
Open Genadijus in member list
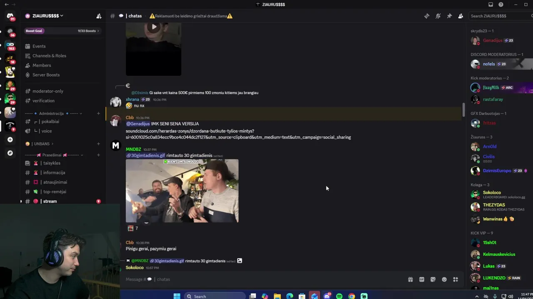click(x=493, y=41)
